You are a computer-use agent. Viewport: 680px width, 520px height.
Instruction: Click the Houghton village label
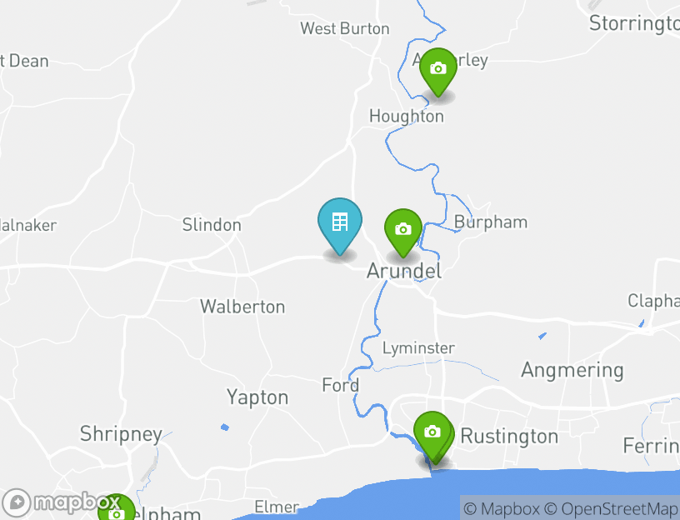pos(407,116)
